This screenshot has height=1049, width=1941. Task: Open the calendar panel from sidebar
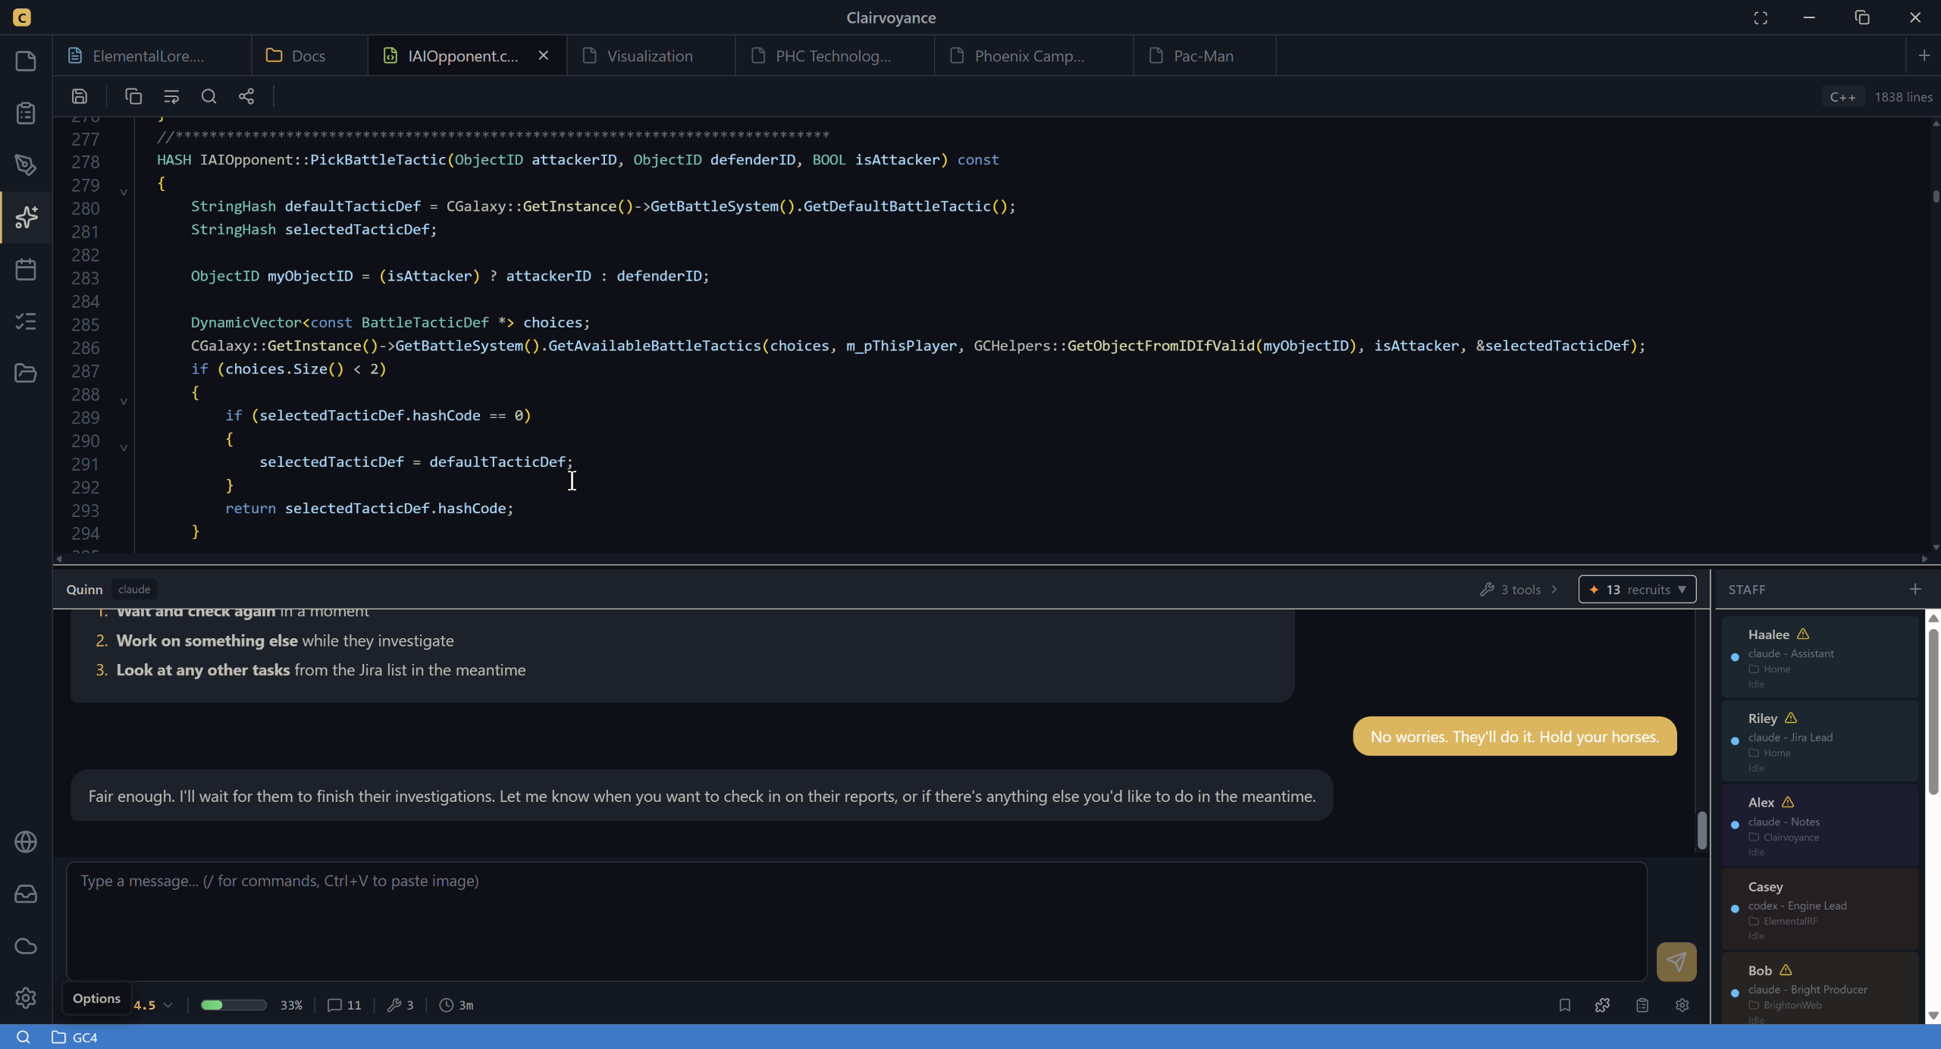point(26,269)
